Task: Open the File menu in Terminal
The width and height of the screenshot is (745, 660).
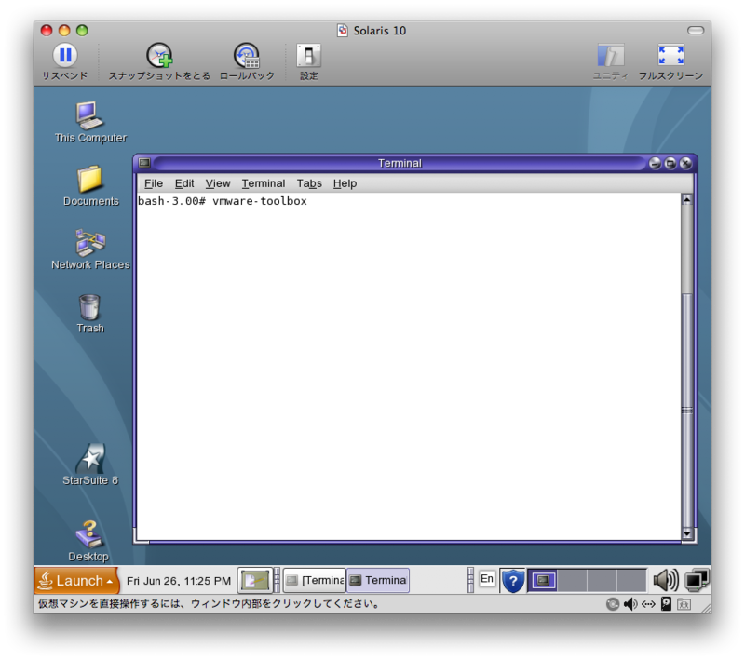Action: (x=154, y=183)
